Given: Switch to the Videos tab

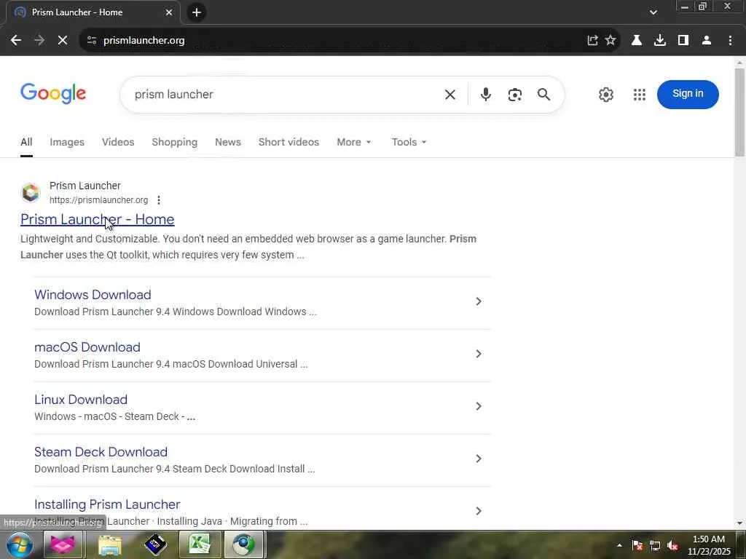Looking at the screenshot, I should (x=118, y=142).
